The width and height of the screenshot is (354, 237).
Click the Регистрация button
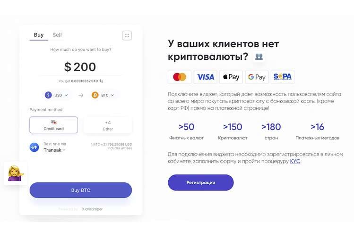[200, 182]
